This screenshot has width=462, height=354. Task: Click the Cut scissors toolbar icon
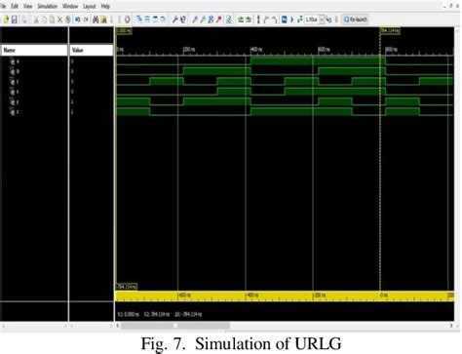(36, 20)
